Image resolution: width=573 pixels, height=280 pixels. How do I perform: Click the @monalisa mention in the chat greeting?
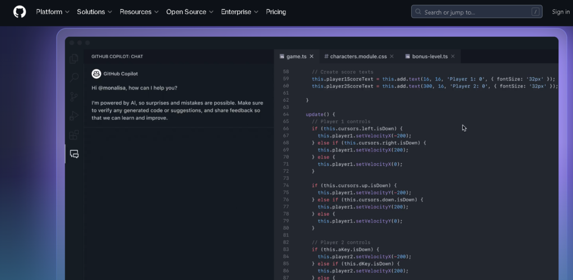pos(112,88)
